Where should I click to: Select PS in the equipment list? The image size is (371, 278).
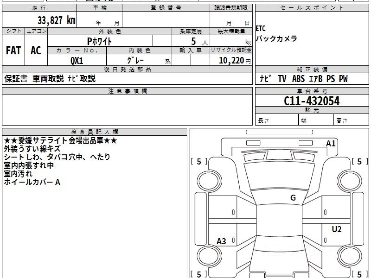[x=331, y=79]
